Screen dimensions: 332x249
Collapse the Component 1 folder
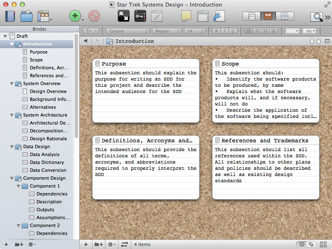click(18, 186)
